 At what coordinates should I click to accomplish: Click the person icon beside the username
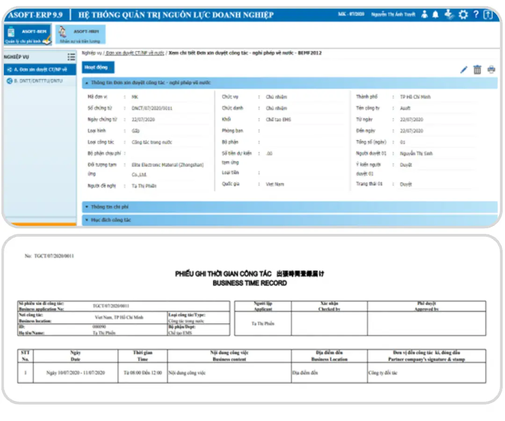click(x=424, y=15)
